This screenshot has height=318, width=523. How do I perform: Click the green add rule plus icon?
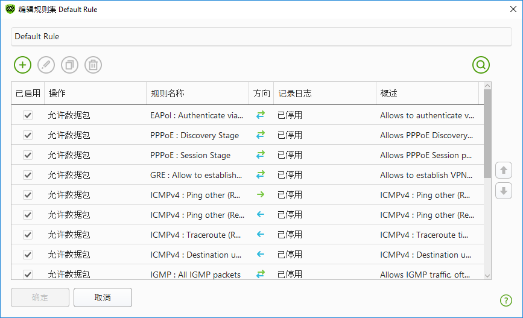tap(22, 65)
